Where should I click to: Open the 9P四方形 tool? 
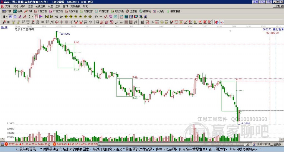click(56, 11)
